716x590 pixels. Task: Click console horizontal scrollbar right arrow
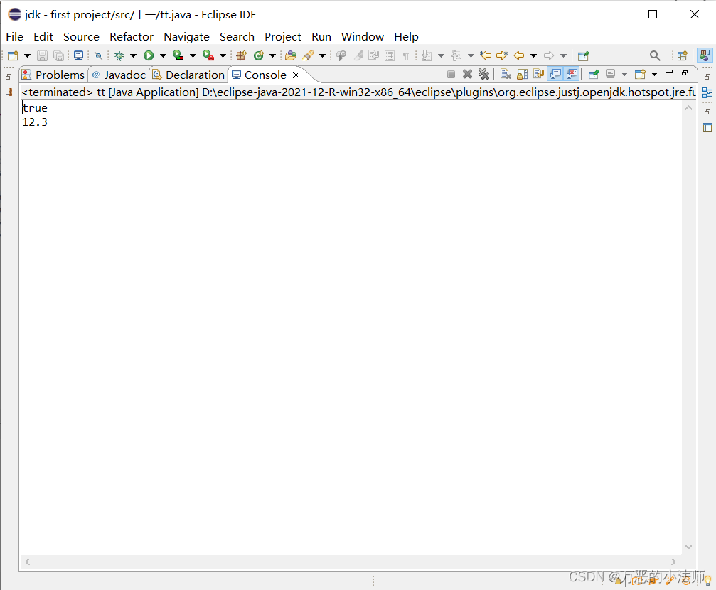coord(673,562)
